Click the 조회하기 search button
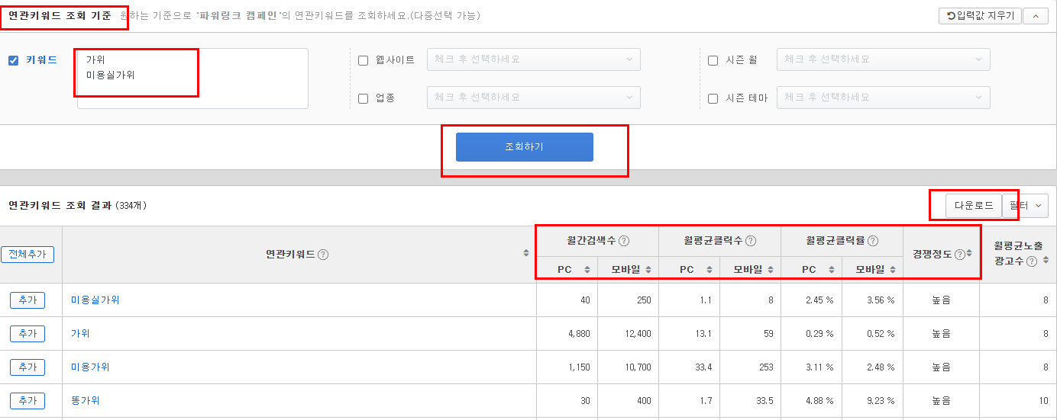The width and height of the screenshot is (1057, 420). (525, 147)
